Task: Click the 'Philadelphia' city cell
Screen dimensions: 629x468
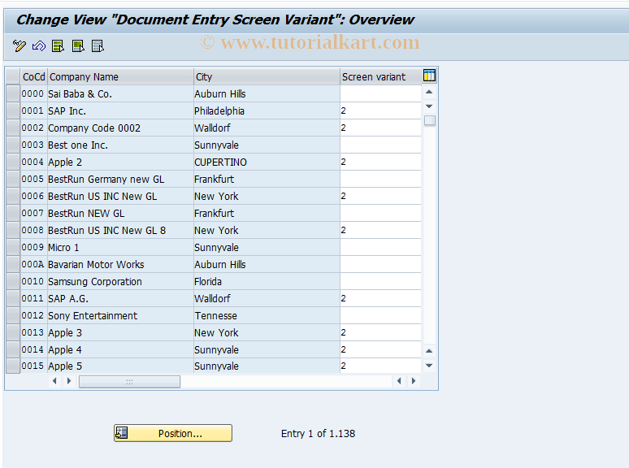Action: 267,110
